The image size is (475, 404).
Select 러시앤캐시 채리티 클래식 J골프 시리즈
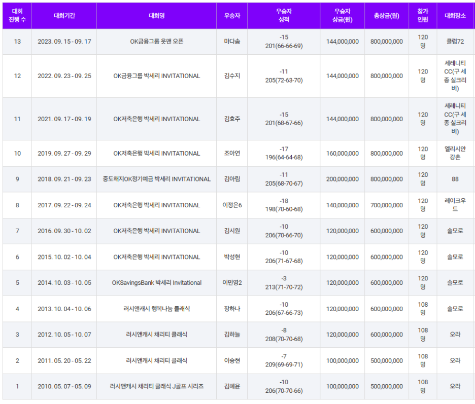[x=157, y=386]
